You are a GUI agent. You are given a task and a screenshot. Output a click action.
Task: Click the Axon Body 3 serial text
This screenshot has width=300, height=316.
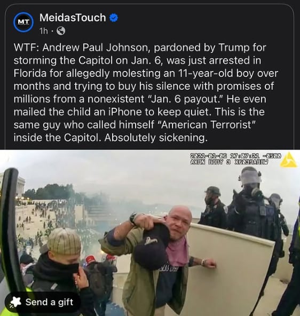[230, 162]
